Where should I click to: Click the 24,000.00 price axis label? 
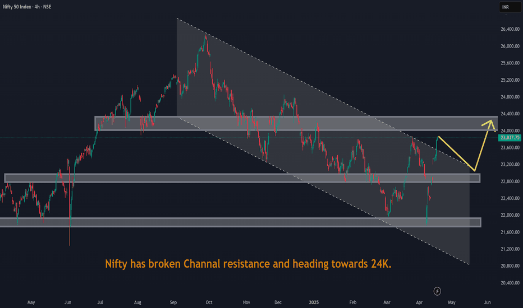[510, 131]
